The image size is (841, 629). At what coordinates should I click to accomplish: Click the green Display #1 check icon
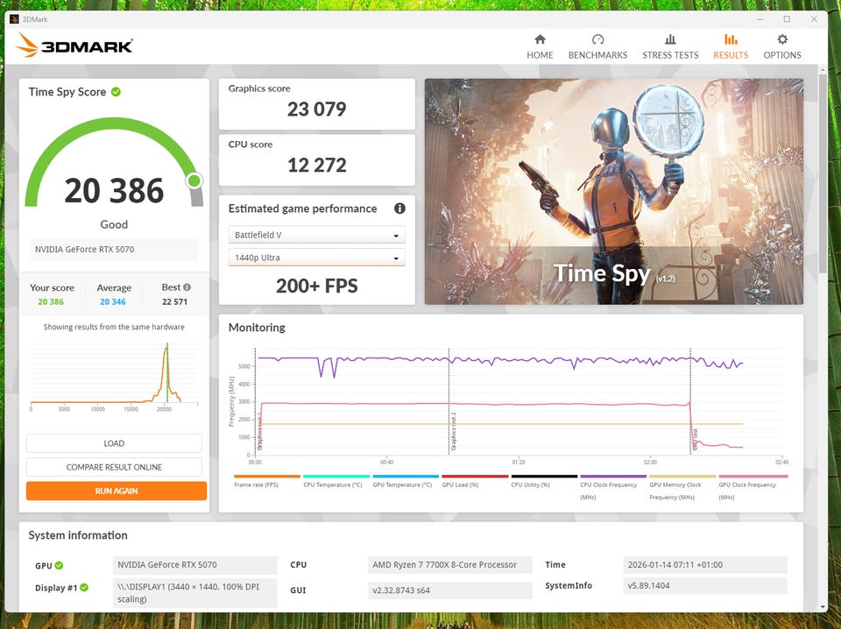[84, 588]
